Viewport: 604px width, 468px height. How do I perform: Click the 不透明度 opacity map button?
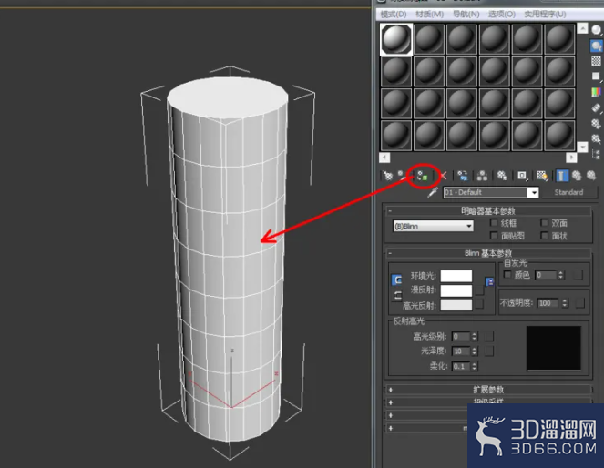pyautogui.click(x=579, y=303)
